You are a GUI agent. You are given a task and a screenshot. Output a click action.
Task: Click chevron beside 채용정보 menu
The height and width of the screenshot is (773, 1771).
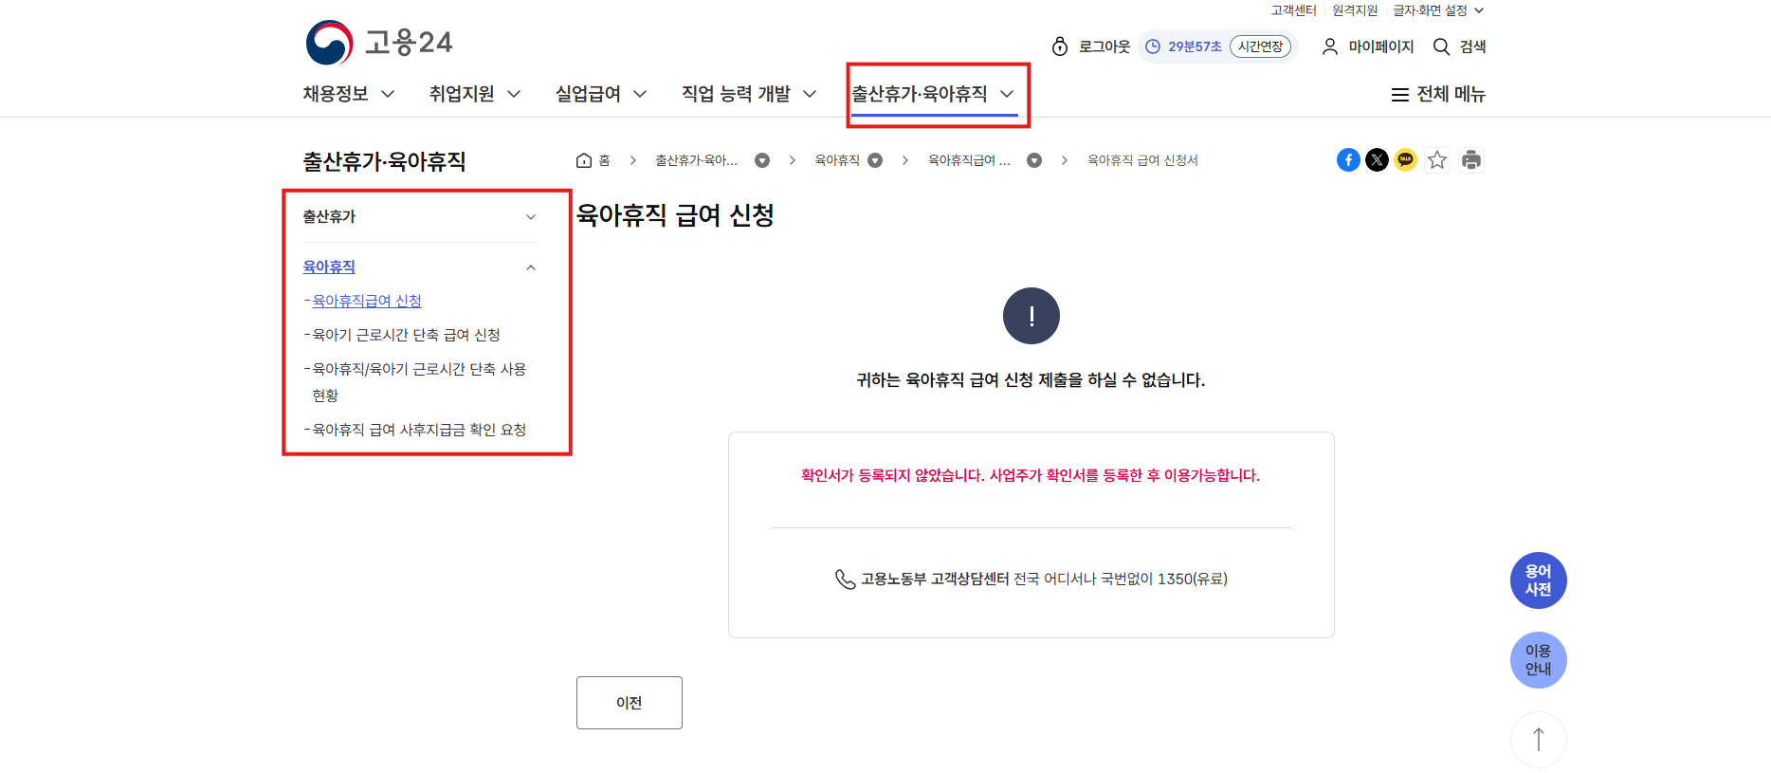pos(388,94)
